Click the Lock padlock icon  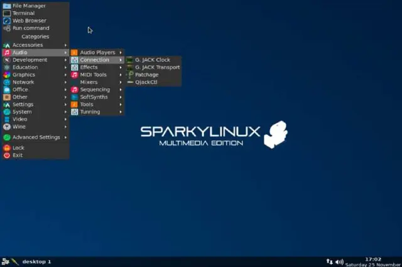(7, 148)
